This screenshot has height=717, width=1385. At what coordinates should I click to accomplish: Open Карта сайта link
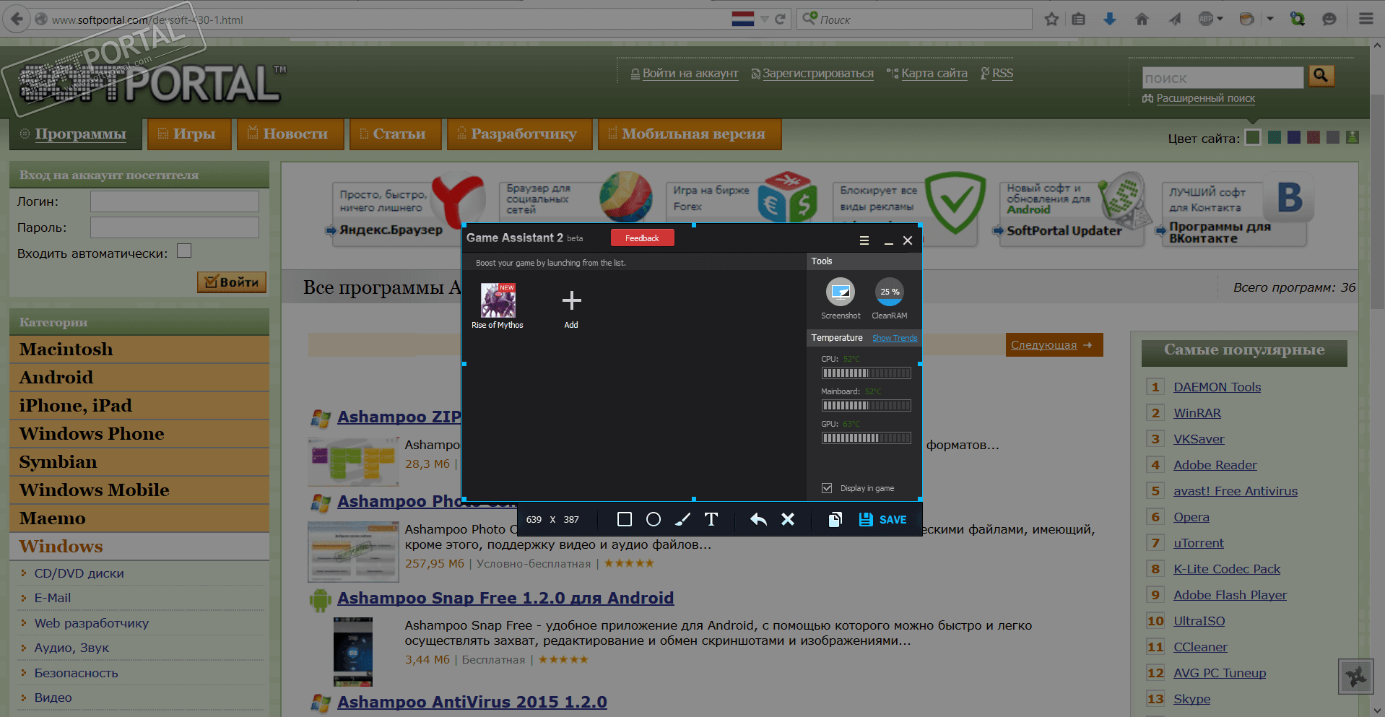click(934, 73)
